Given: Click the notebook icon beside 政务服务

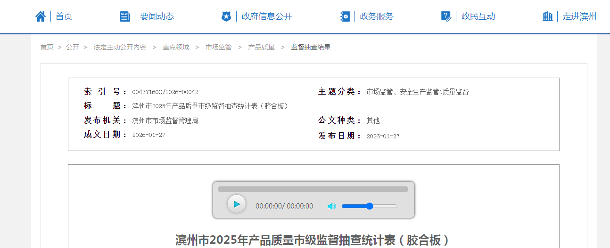Looking at the screenshot, I should tap(345, 16).
